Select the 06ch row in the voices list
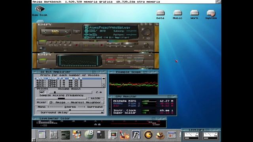 (68, 86)
